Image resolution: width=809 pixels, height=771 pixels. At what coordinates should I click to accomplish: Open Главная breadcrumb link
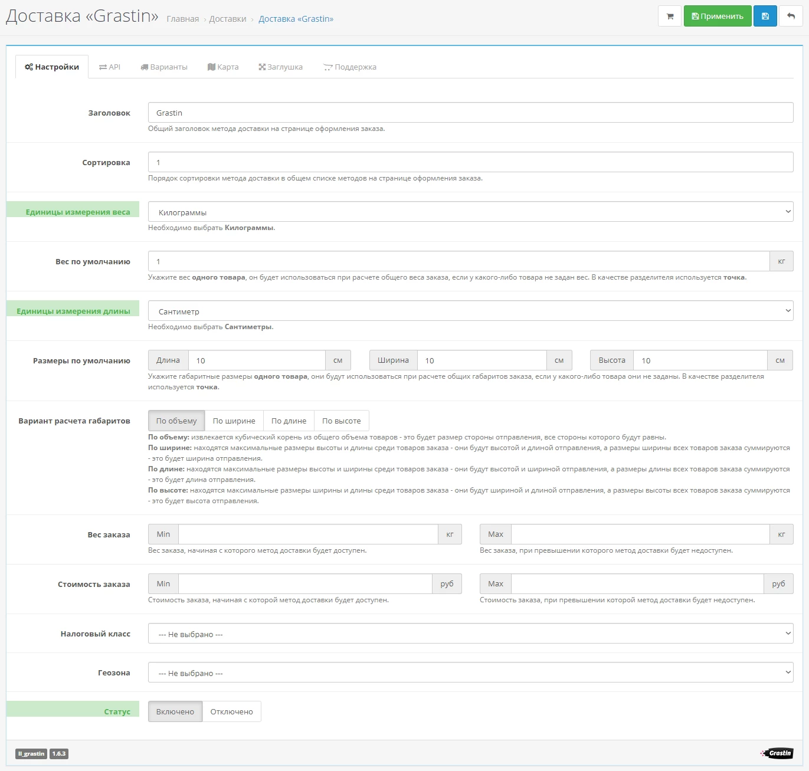click(183, 19)
